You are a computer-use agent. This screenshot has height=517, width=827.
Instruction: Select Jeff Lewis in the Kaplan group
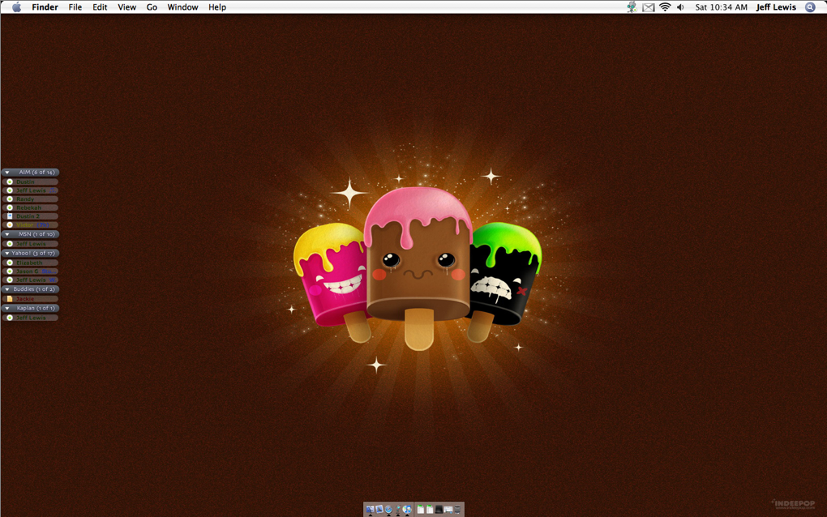(30, 318)
